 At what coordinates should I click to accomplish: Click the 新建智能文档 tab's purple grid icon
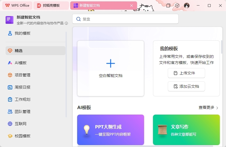point(76,6)
